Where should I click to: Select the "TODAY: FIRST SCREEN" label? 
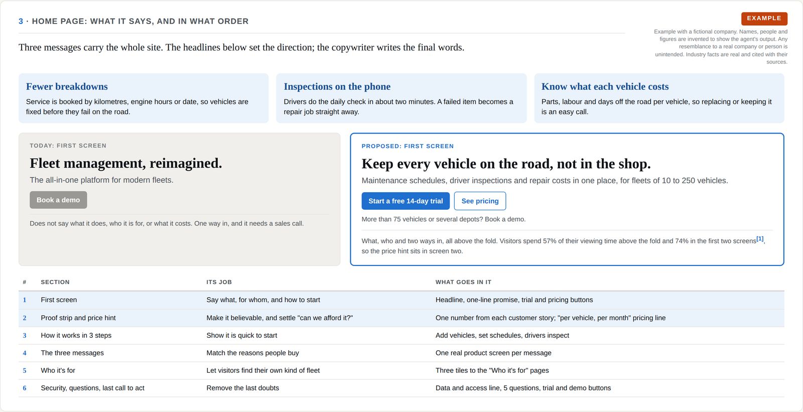(x=68, y=146)
